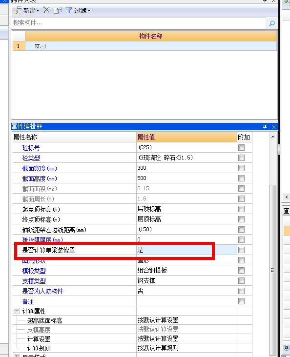290x357 pixels.
Task: Click the copy component icon
Action: point(58,10)
